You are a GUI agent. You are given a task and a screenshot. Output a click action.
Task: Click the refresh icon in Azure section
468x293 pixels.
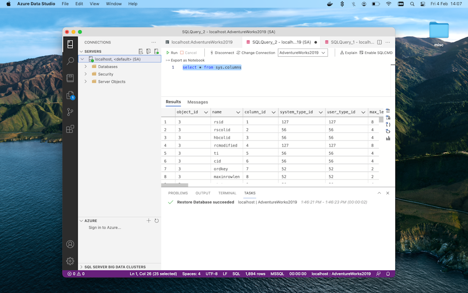click(156, 221)
